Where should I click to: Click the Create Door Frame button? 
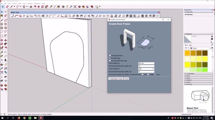(116, 79)
